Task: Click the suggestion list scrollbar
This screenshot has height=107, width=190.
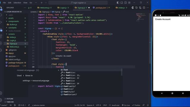Action: tap(121, 72)
